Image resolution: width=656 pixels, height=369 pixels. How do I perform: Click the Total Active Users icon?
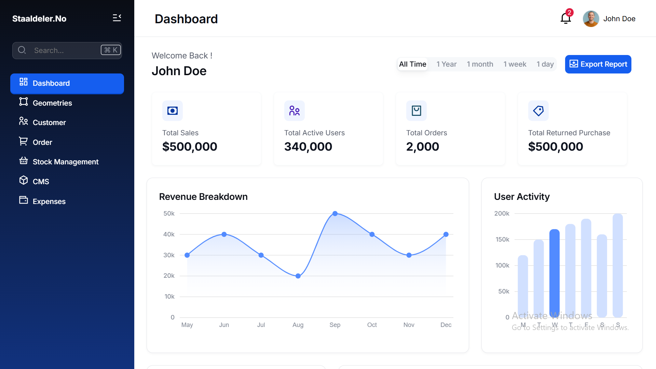[x=294, y=111]
